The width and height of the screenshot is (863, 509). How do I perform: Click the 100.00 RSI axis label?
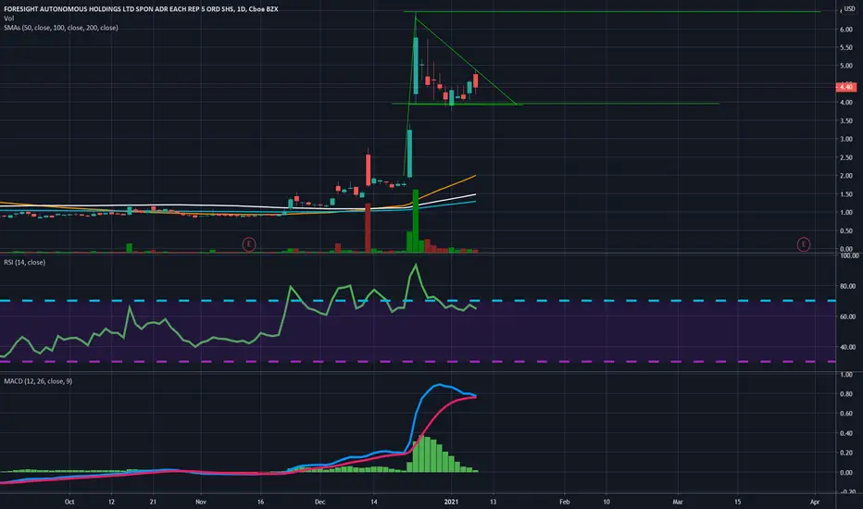849,255
